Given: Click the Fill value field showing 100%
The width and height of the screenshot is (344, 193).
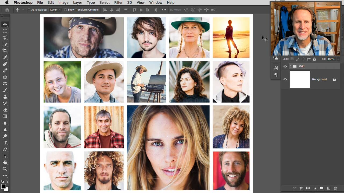Looking at the screenshot, I should coord(331,59).
